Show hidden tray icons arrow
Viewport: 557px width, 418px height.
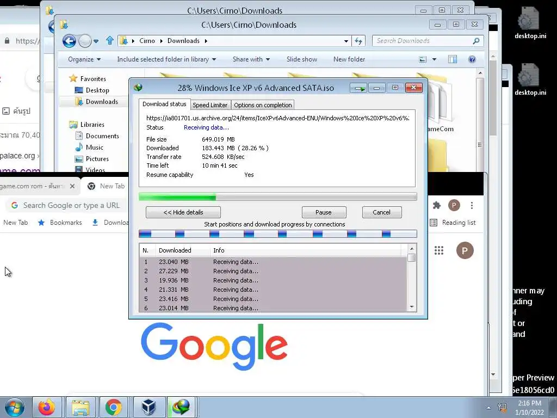click(489, 408)
